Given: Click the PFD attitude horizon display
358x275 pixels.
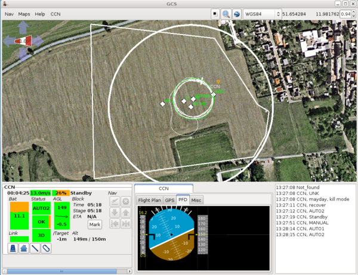Looking at the screenshot, I should pyautogui.click(x=171, y=234).
